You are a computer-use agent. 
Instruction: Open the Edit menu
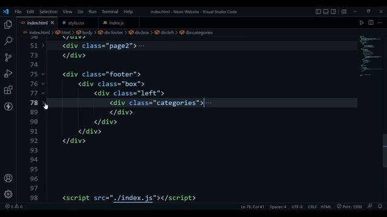30,11
